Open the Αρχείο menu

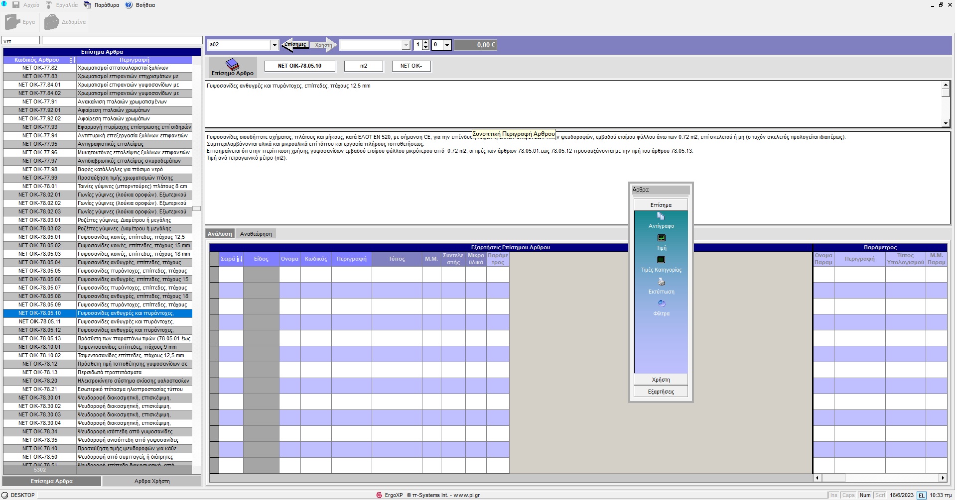coord(31,5)
